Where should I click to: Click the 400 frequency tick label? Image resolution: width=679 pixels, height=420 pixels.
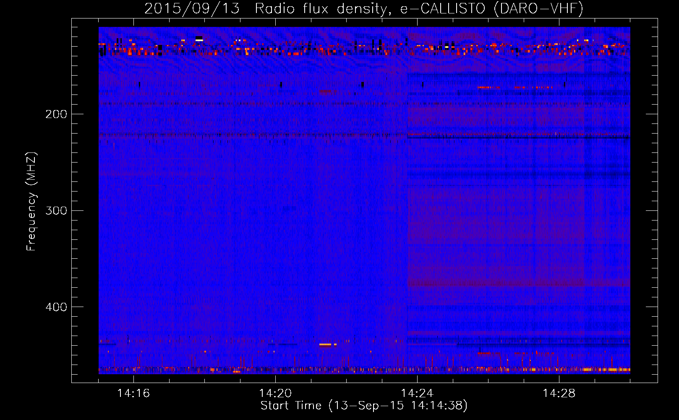pos(56,307)
